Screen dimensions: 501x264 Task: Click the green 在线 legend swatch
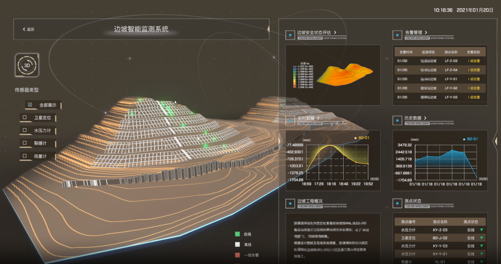click(237, 234)
